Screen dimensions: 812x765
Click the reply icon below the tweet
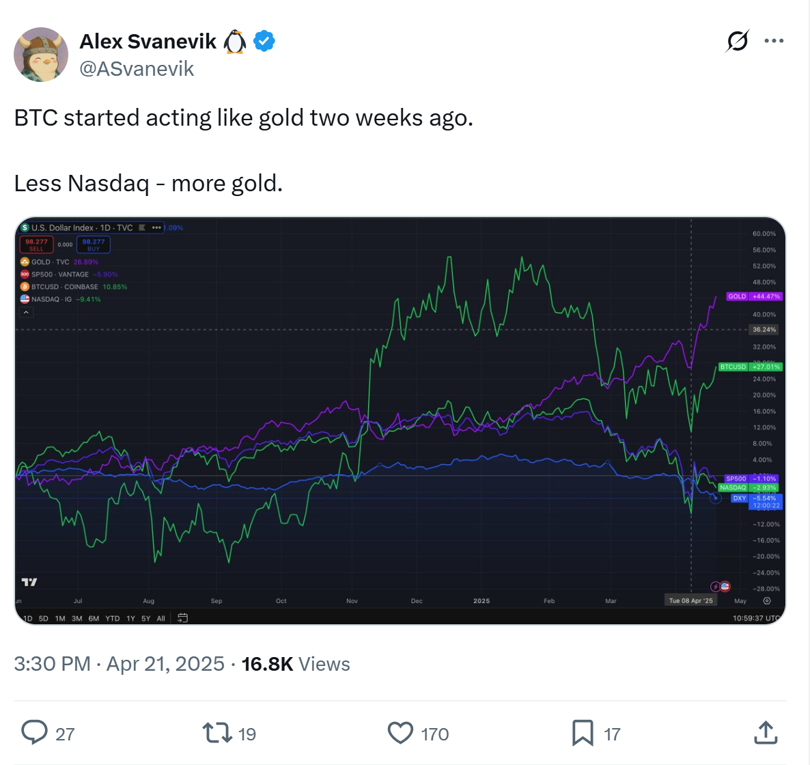[35, 732]
